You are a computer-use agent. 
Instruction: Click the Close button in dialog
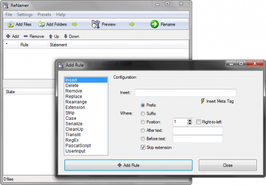[228, 165]
